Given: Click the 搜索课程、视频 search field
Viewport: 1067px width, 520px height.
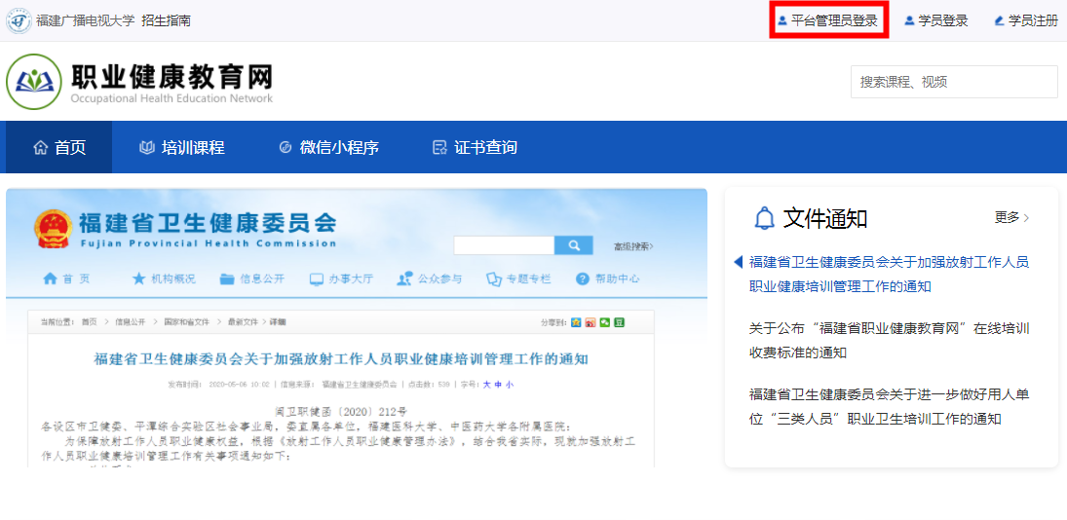Looking at the screenshot, I should [953, 82].
